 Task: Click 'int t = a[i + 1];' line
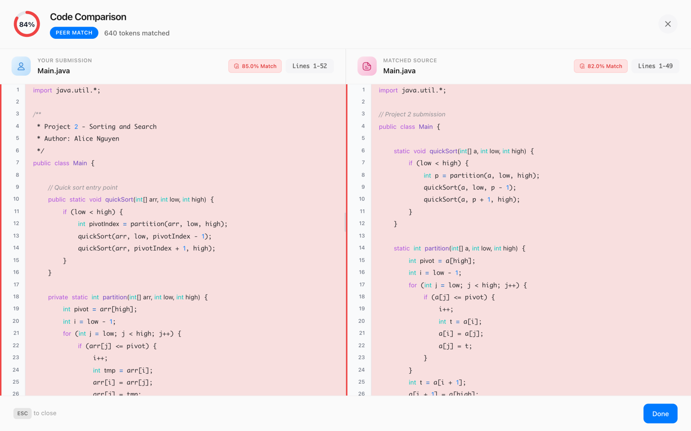click(437, 382)
